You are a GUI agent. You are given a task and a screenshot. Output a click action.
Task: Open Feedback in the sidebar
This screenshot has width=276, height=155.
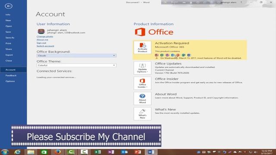[x=11, y=76]
